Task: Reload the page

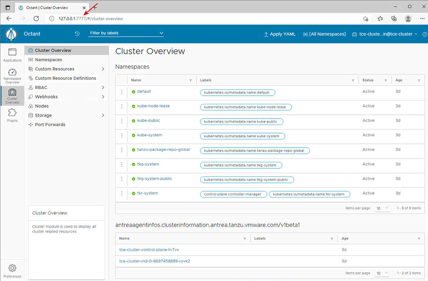Action: coord(36,19)
